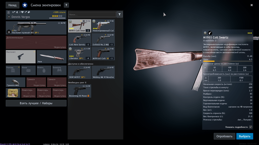Open the help question mark button
259x145 pixels.
(66, 5)
